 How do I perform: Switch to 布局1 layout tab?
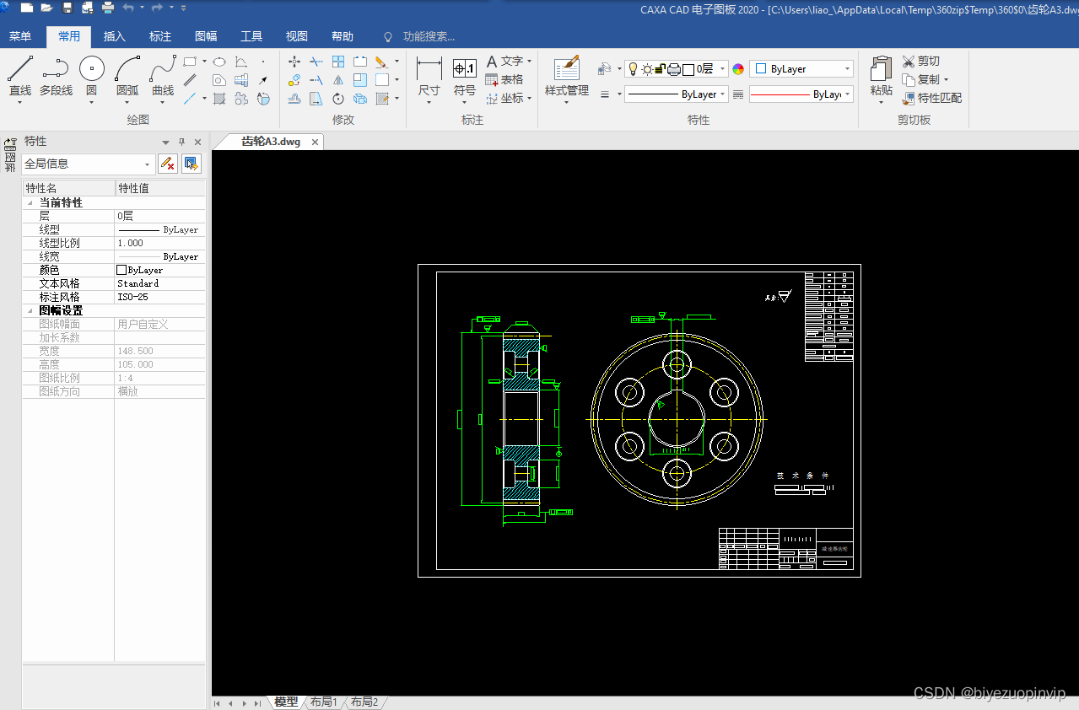(x=323, y=702)
